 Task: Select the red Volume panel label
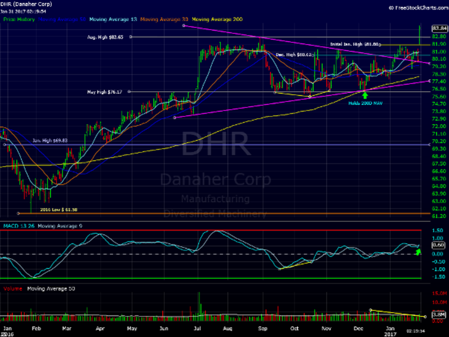coord(12,289)
